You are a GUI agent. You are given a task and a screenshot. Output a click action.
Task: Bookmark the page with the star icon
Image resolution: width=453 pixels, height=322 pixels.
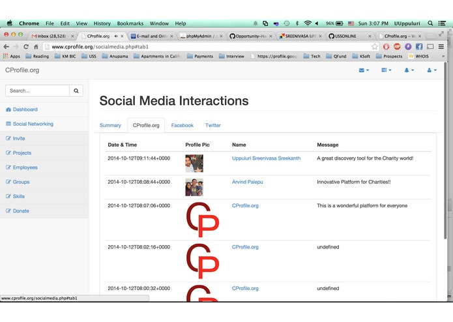pyautogui.click(x=374, y=46)
